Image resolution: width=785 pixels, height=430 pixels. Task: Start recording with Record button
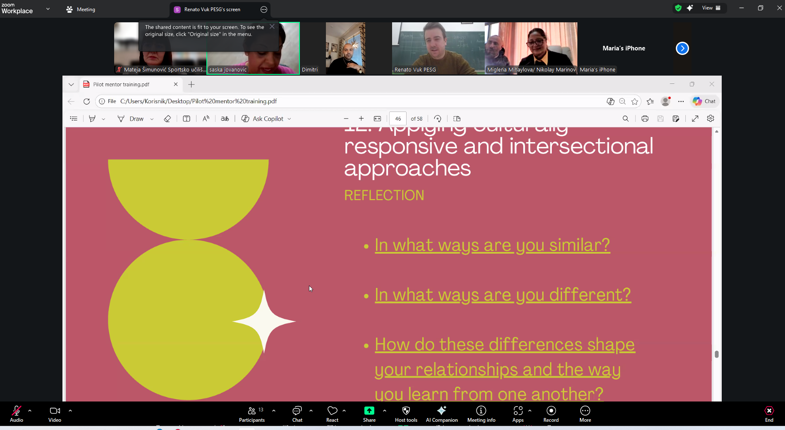coord(551,414)
